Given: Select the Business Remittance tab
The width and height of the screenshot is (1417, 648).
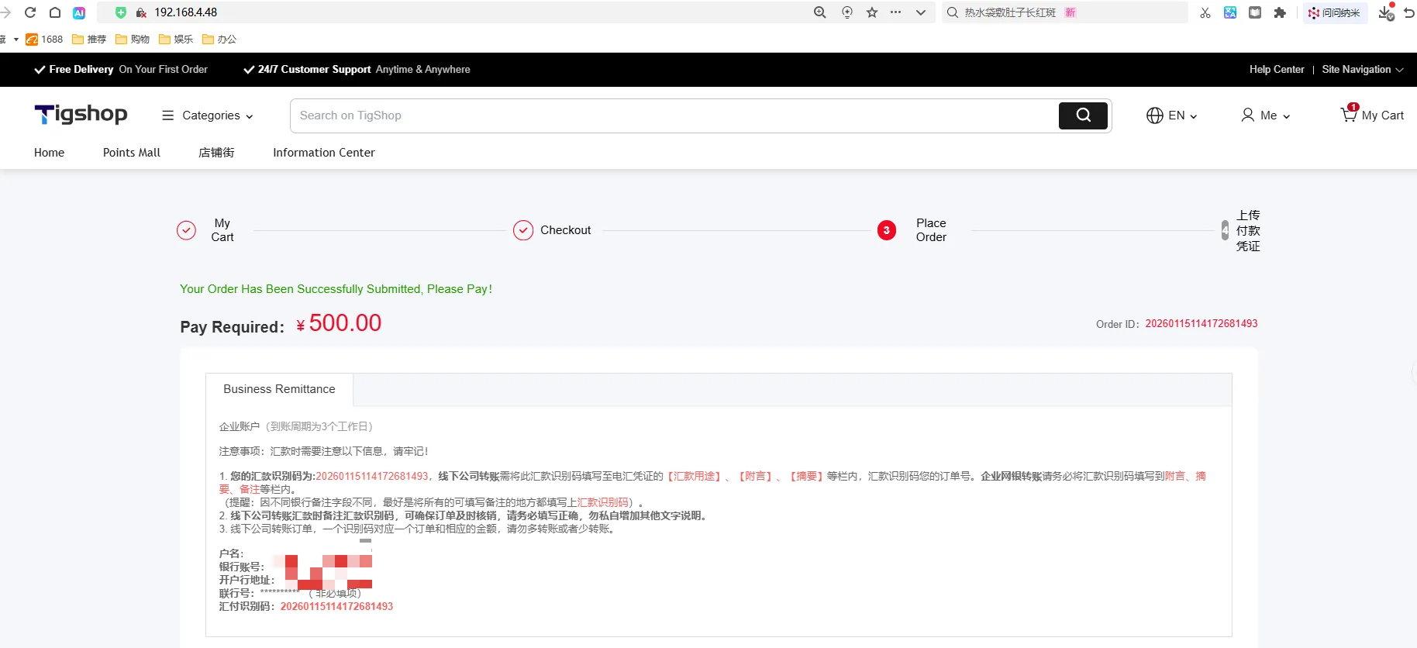Looking at the screenshot, I should tap(279, 389).
